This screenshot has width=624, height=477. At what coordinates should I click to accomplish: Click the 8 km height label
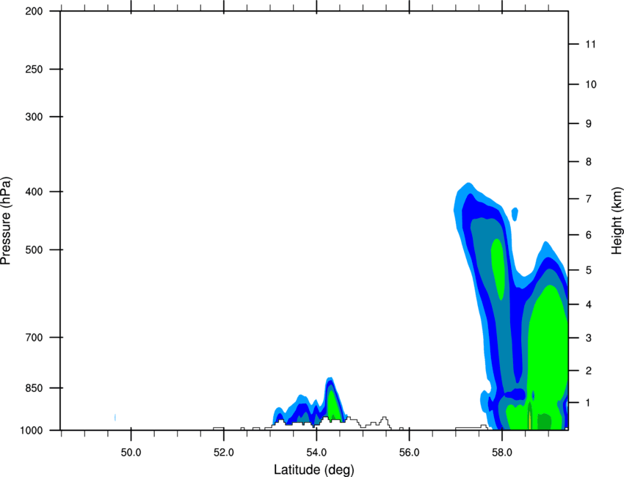pos(589,161)
